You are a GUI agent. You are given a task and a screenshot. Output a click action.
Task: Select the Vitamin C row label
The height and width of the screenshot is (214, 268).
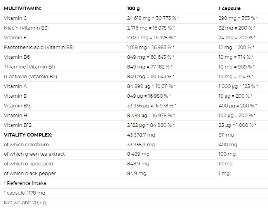(16, 18)
